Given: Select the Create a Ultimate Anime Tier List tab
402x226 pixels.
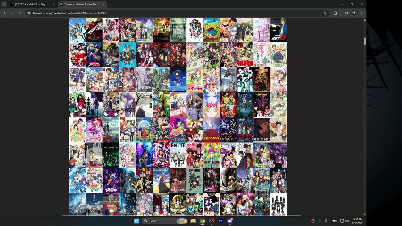Looking at the screenshot, I should [82, 4].
